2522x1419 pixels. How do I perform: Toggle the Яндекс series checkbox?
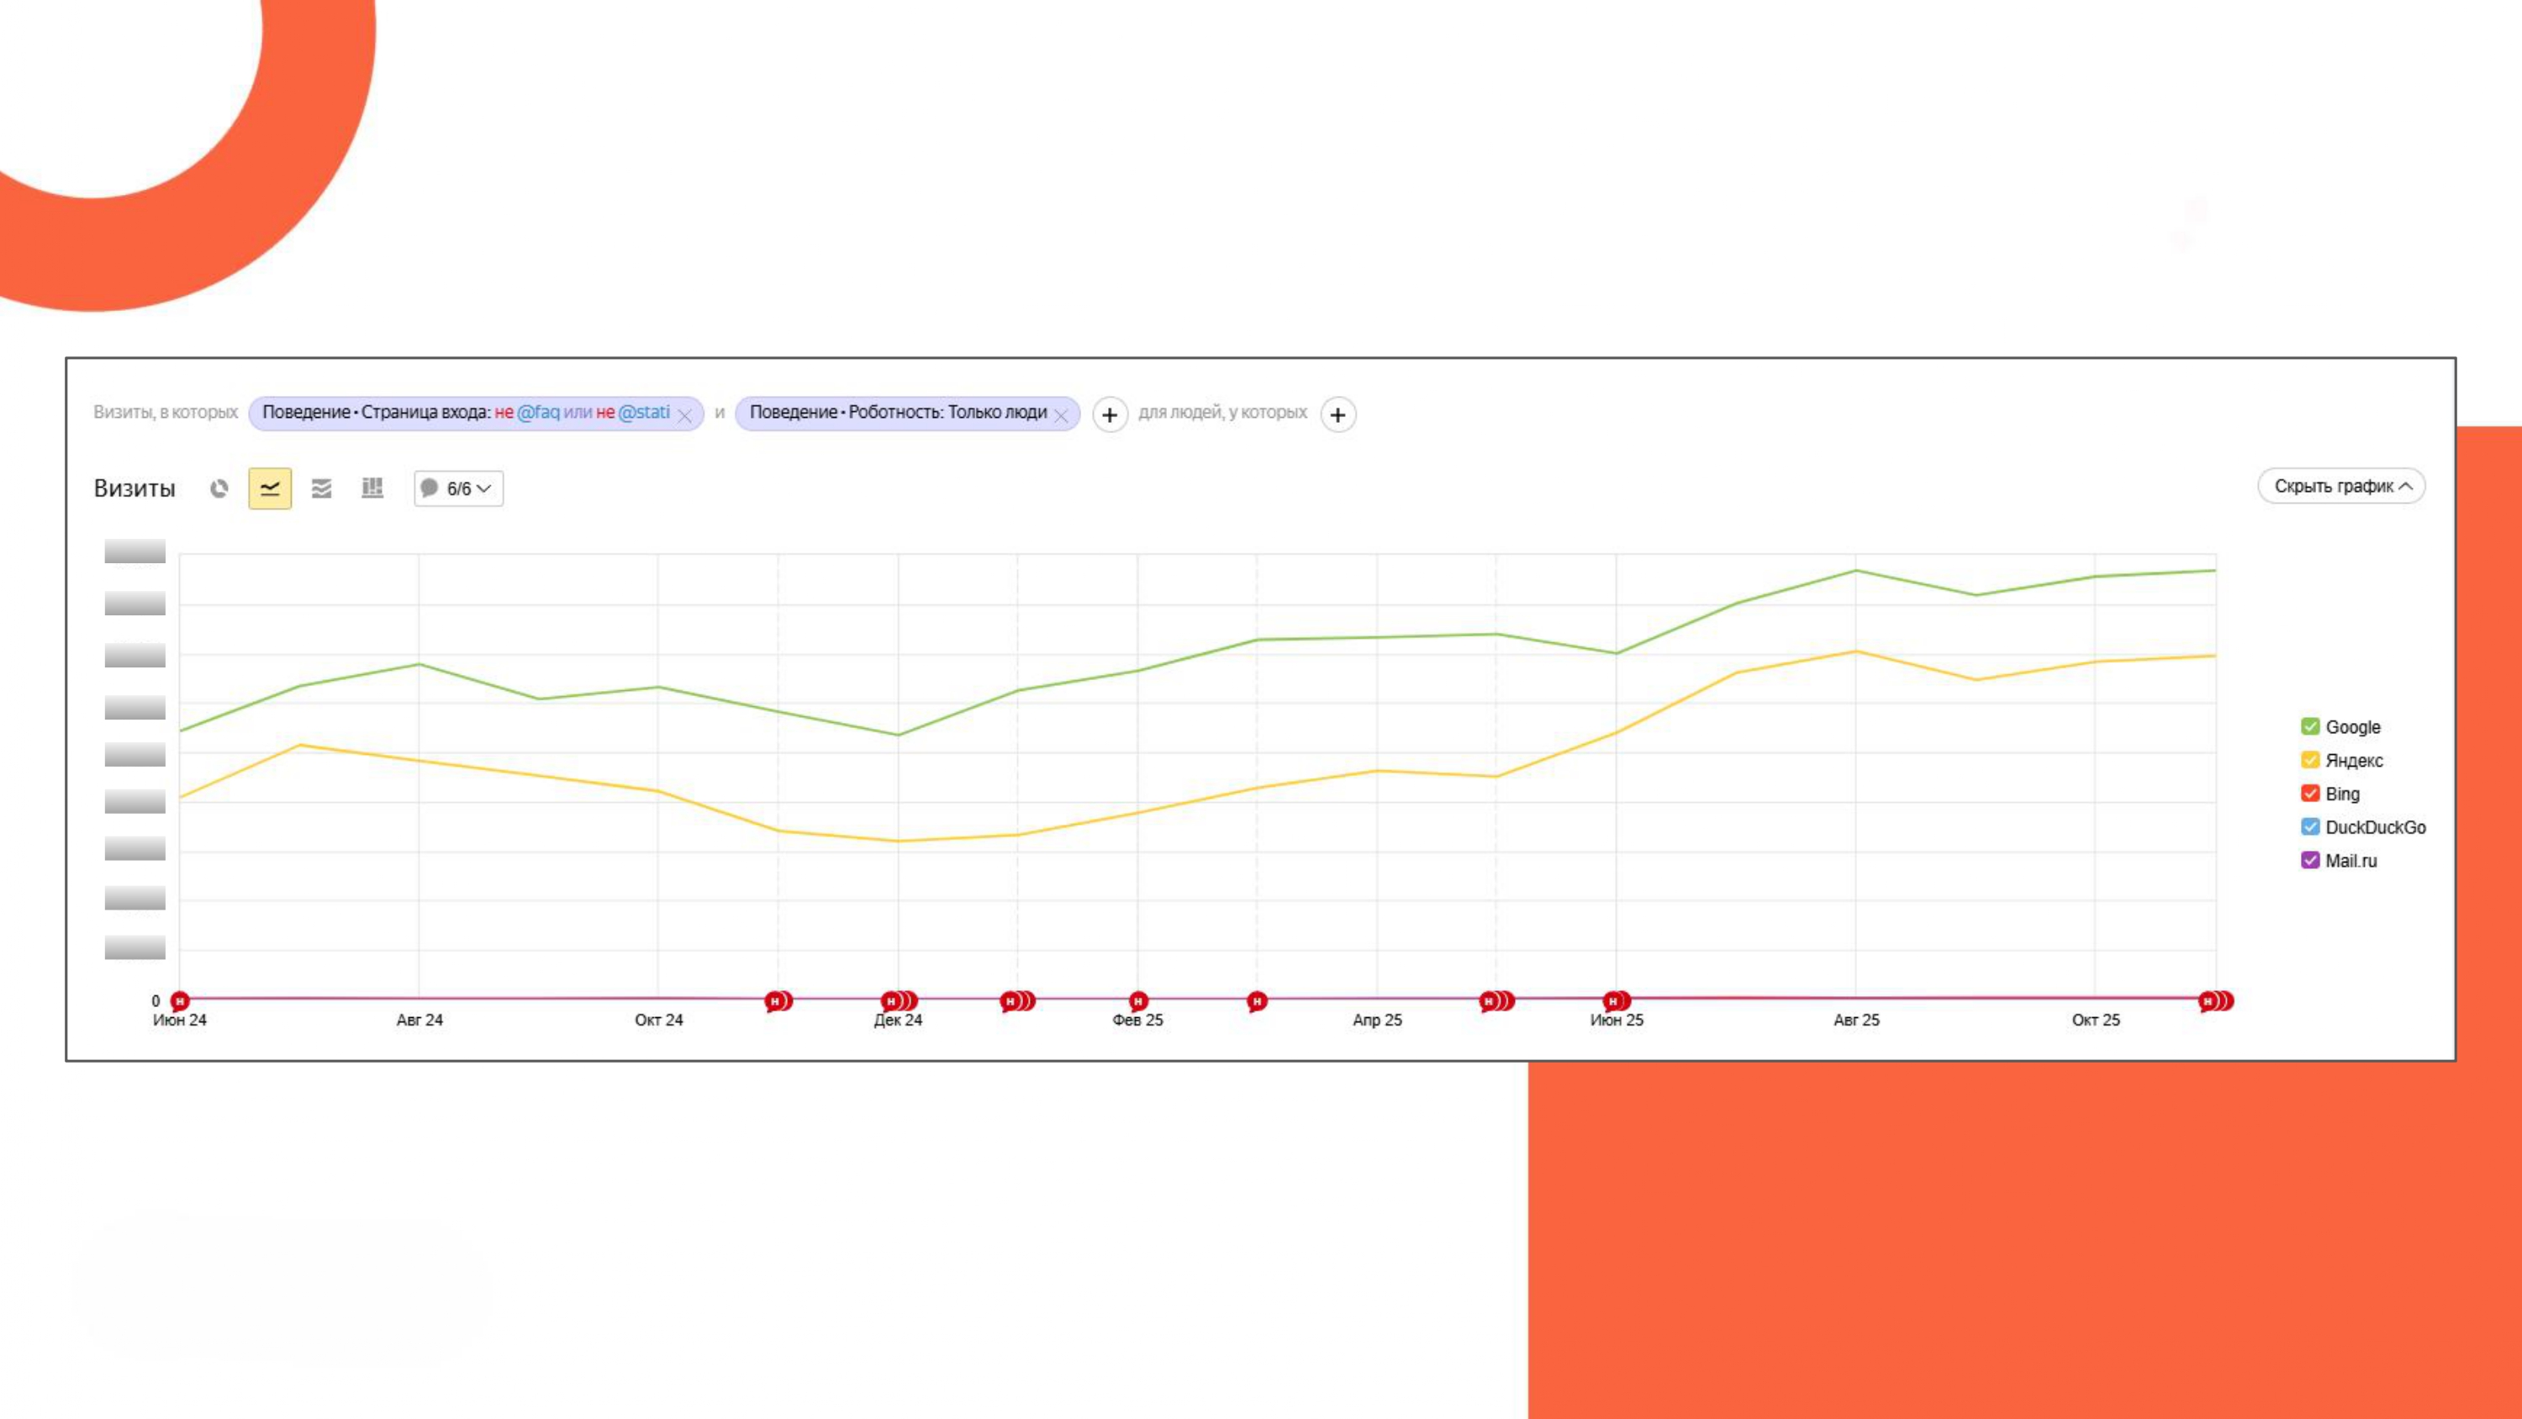tap(2309, 760)
